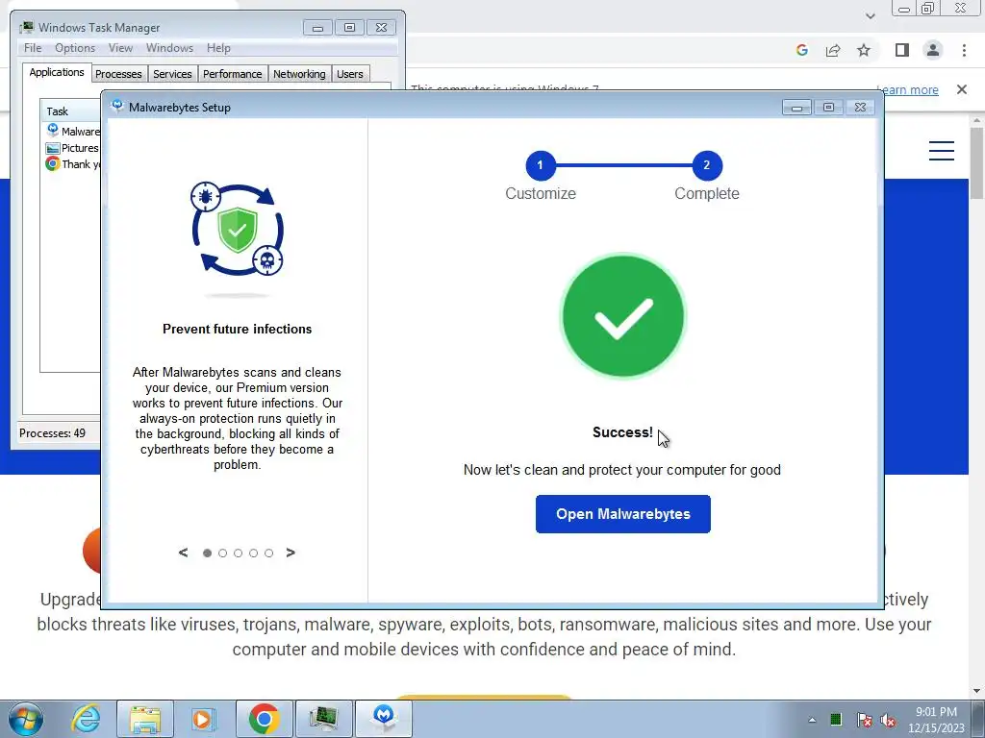Click the green Task Manager tray icon
Image resolution: width=985 pixels, height=738 pixels.
point(836,720)
